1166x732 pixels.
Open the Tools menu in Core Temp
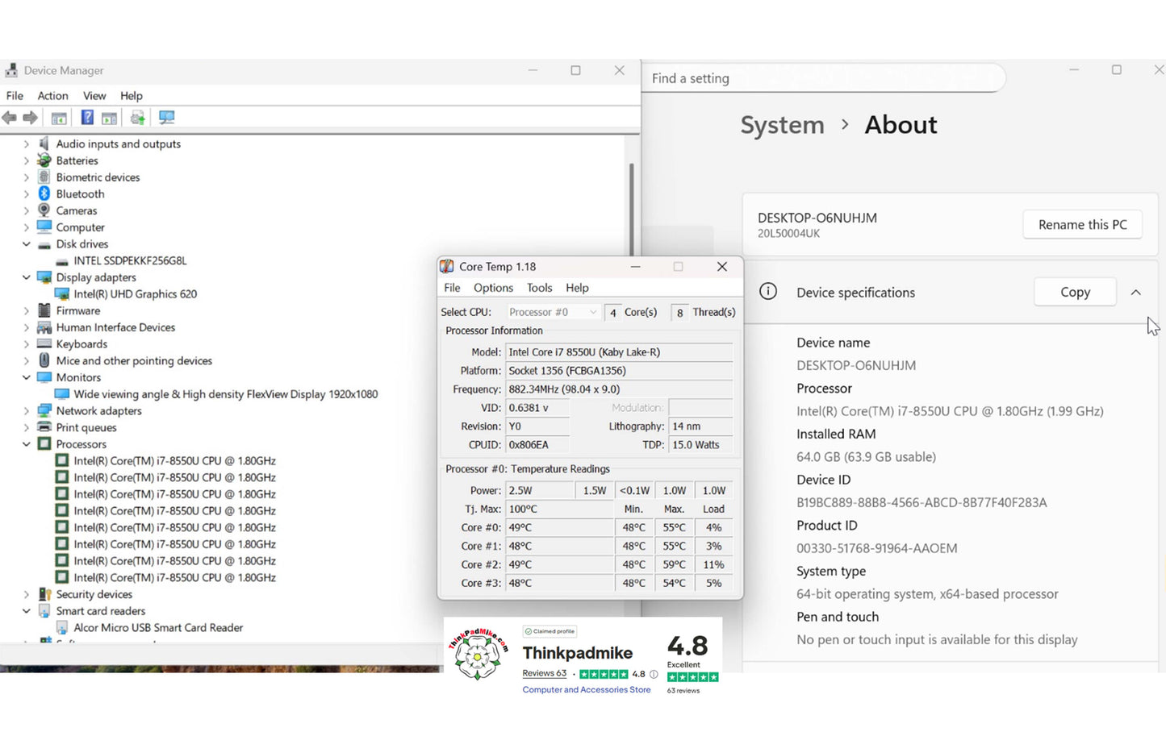click(539, 288)
